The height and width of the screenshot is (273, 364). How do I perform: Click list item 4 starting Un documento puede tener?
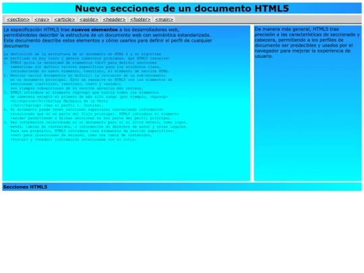coord(91,114)
